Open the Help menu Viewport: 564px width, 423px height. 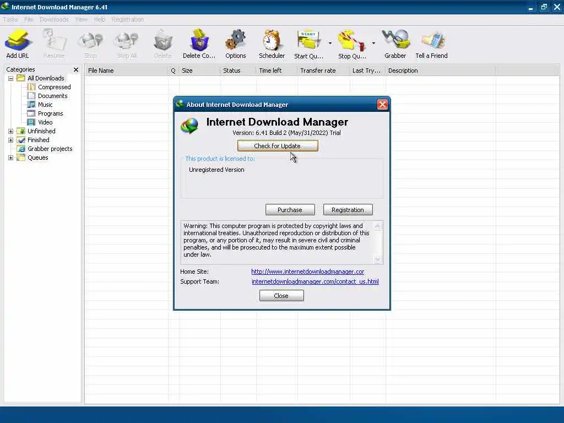point(100,19)
